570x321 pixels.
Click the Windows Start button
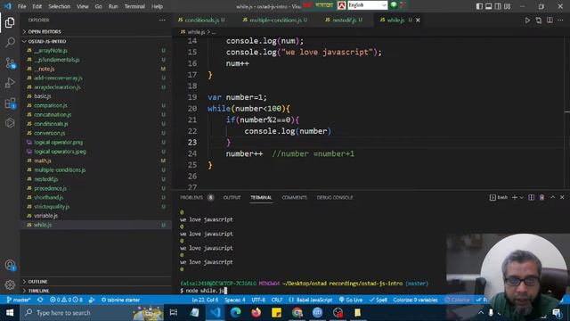coord(10,313)
